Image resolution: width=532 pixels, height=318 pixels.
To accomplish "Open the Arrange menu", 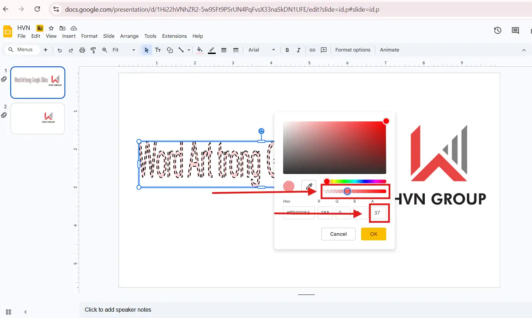I will click(129, 36).
